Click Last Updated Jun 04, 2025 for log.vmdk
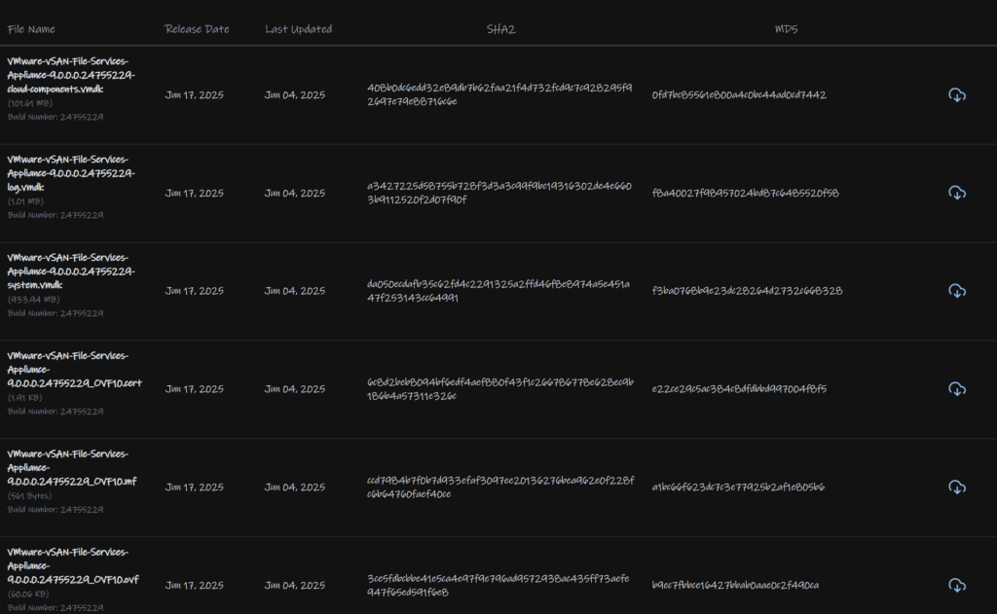997x614 pixels. (295, 194)
